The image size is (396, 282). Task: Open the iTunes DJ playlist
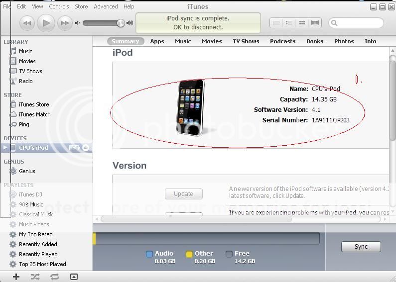[x=30, y=194]
